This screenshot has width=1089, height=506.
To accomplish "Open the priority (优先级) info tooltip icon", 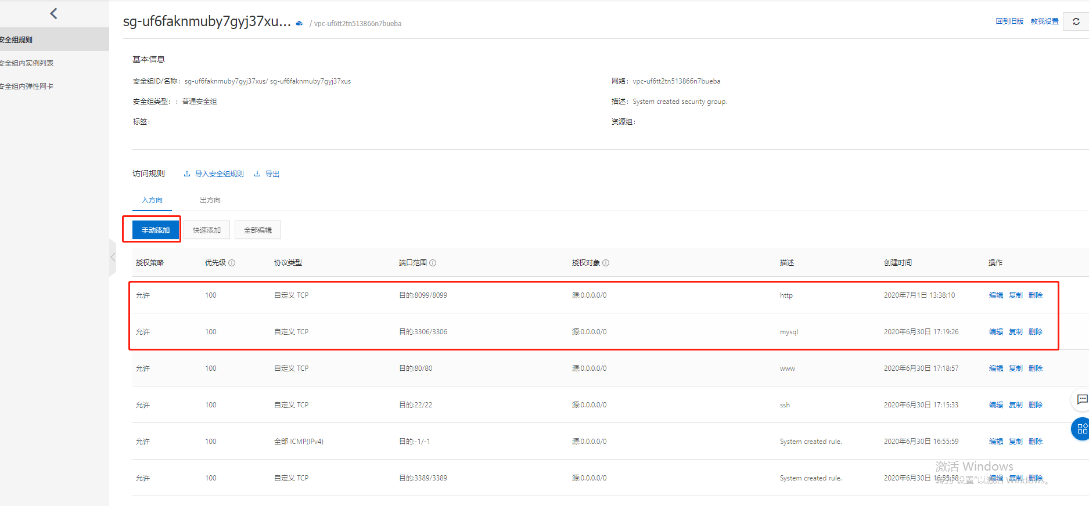I will coord(232,263).
